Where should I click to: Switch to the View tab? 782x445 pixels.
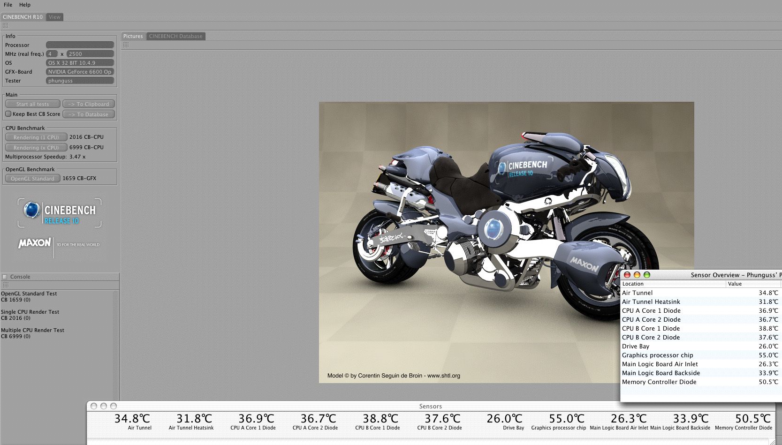click(x=54, y=17)
